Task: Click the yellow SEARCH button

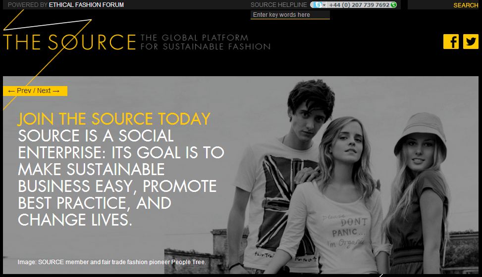Action: tap(466, 5)
